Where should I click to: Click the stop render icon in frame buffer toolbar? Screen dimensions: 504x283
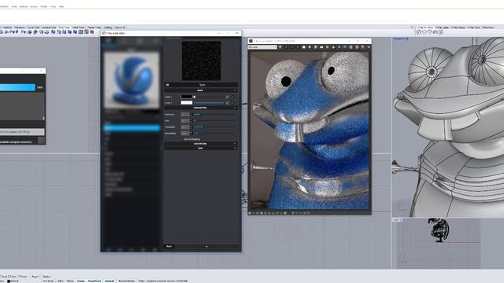tap(357, 47)
